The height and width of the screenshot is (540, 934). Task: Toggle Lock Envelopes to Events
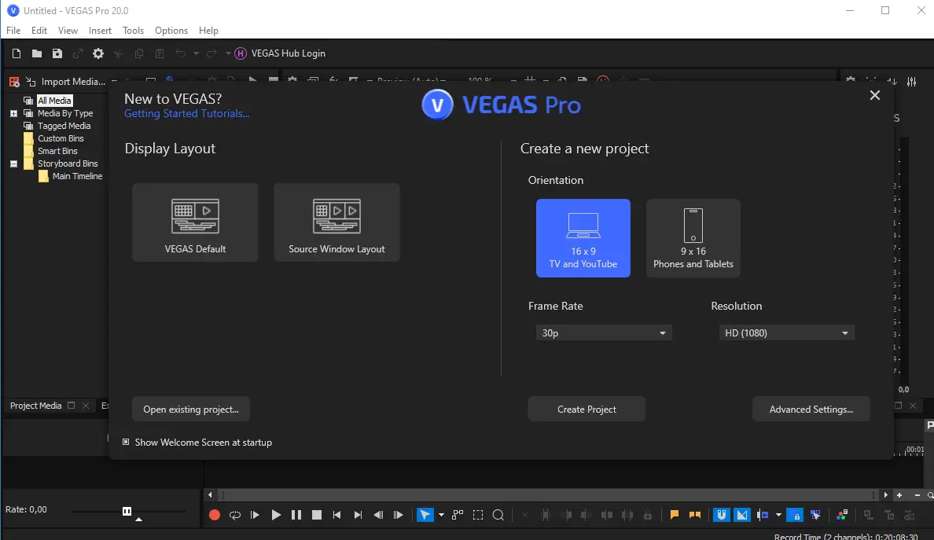(795, 515)
